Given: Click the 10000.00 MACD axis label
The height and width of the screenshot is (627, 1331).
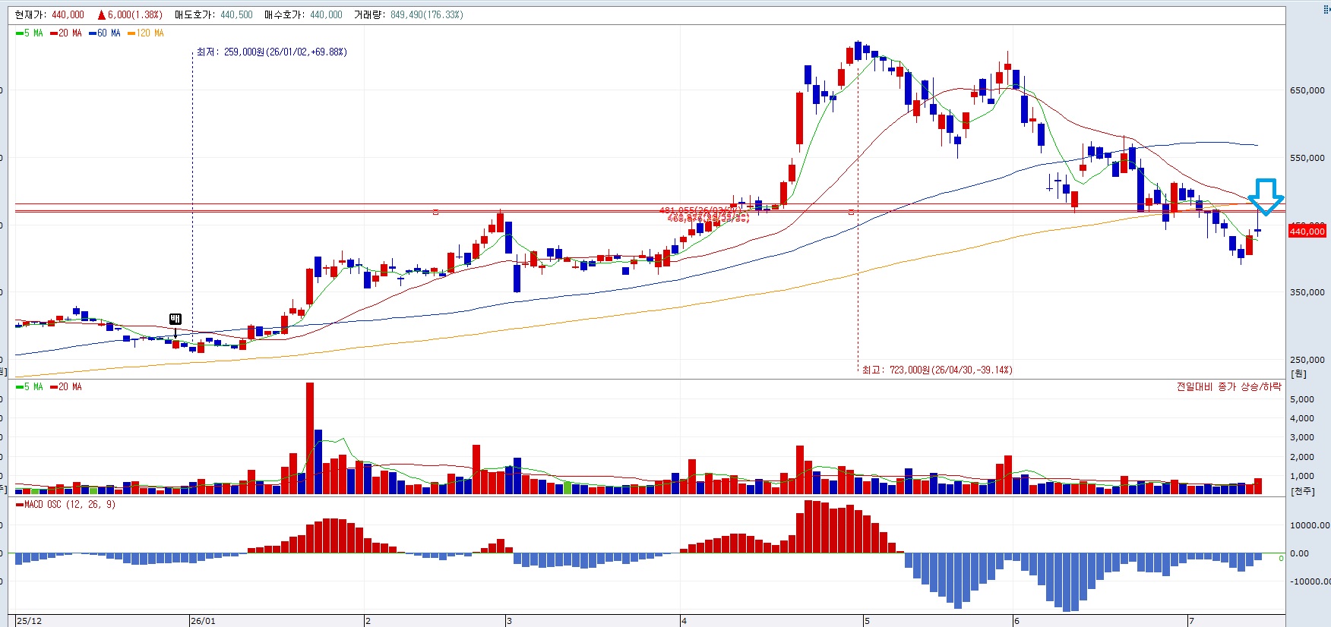Looking at the screenshot, I should pyautogui.click(x=1310, y=525).
